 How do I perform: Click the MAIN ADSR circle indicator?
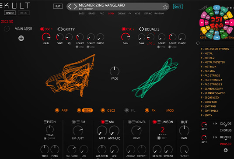coord(7,29)
